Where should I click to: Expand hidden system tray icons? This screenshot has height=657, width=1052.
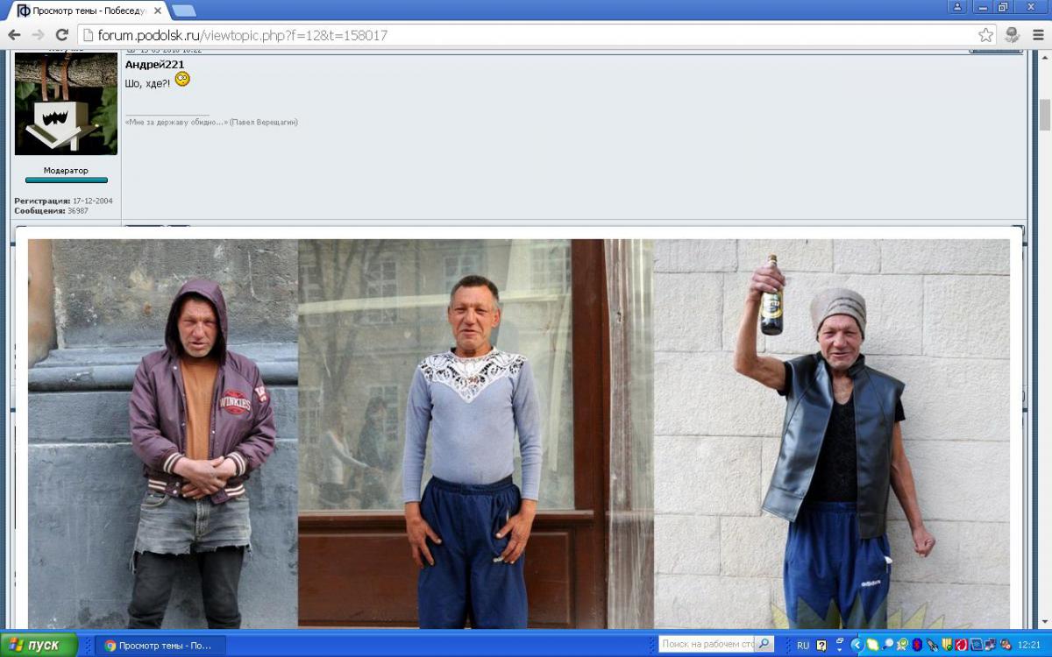(x=857, y=645)
